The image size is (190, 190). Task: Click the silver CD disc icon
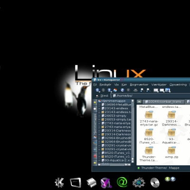point(155,182)
